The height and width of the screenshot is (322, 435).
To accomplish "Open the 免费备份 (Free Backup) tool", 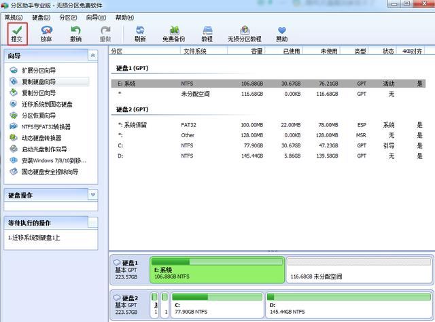I will [x=175, y=33].
